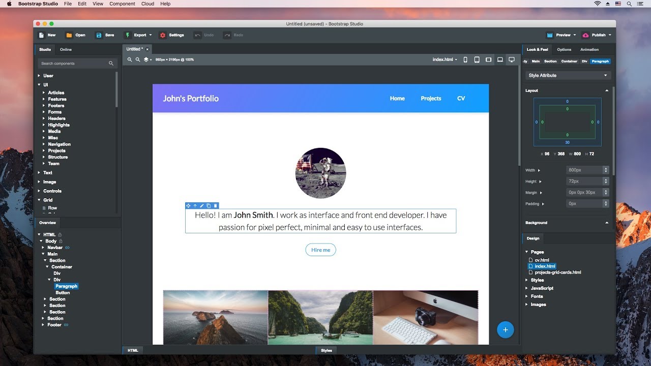The image size is (651, 366).
Task: Expand the Navbar node in Overview
Action: click(x=43, y=248)
